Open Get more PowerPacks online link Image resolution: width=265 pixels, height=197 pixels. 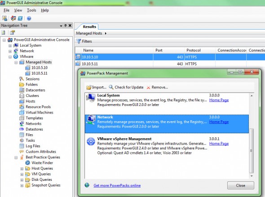[x=117, y=185]
